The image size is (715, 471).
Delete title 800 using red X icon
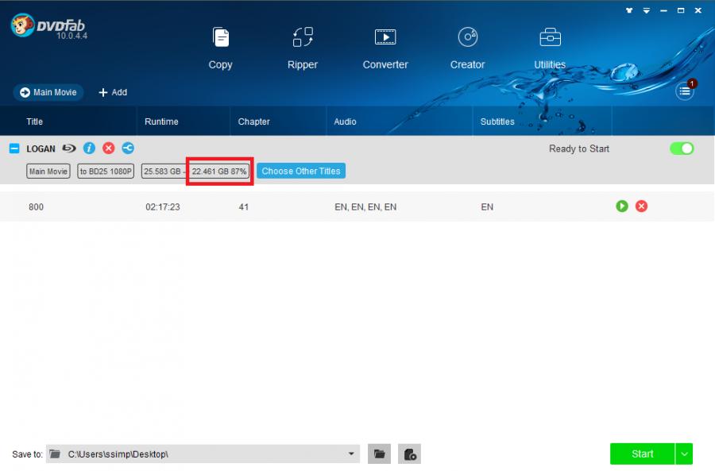[x=642, y=207]
